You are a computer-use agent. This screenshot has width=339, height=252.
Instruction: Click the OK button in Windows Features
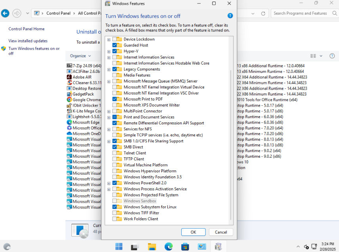point(193,232)
